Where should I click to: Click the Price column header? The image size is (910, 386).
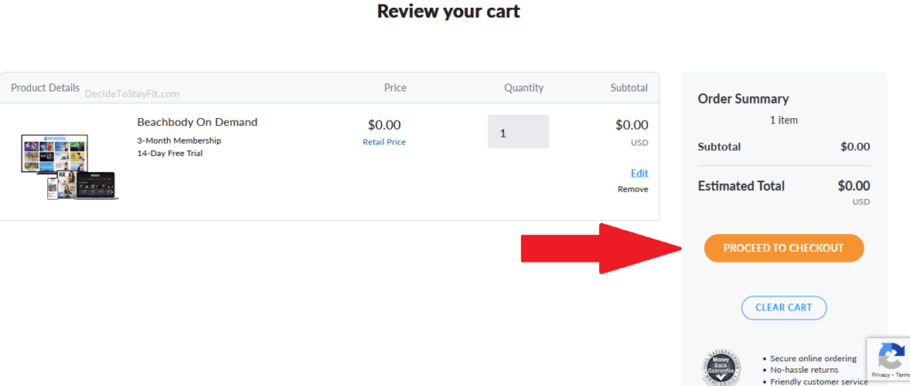pos(395,88)
